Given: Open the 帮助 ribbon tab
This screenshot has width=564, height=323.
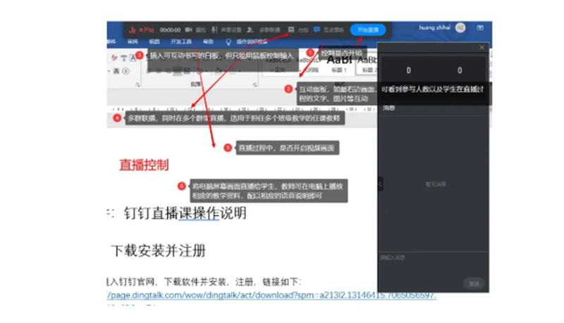Looking at the screenshot, I should 208,42.
